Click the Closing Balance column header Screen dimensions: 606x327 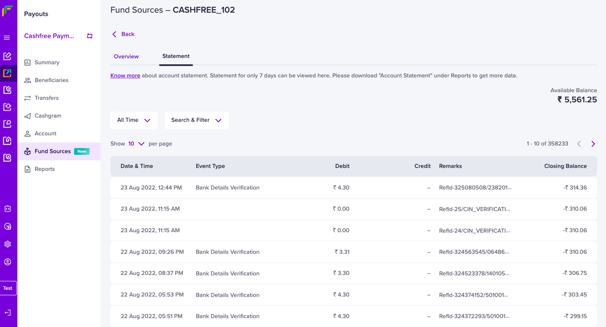565,166
